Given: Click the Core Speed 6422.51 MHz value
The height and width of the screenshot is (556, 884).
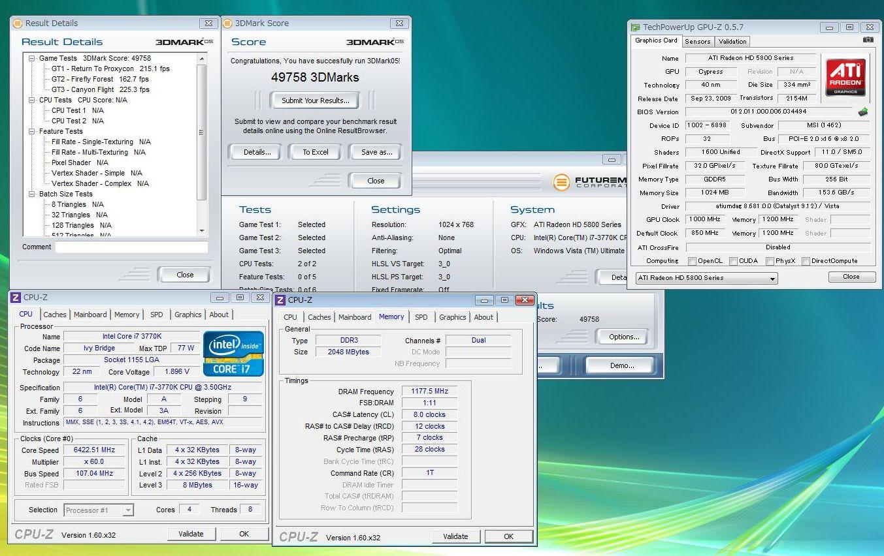Looking at the screenshot, I should point(93,450).
